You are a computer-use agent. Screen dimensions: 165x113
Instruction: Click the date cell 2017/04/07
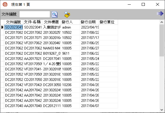tap(90, 106)
